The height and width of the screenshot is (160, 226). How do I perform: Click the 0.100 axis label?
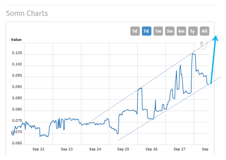17,64
